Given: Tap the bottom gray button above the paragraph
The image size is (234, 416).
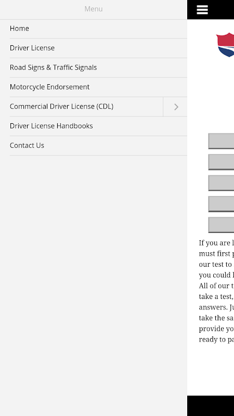Looking at the screenshot, I should (222, 225).
